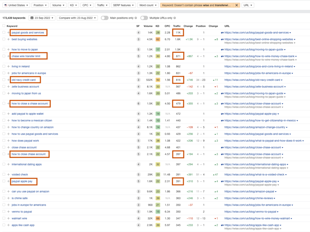Open the 'international dating apps' keyword link
The height and width of the screenshot is (232, 310).
pyautogui.click(x=27, y=165)
